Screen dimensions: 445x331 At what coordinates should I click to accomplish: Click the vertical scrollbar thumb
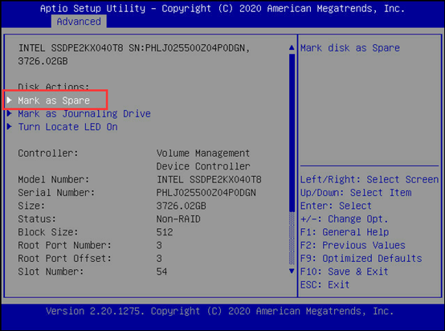(292, 133)
